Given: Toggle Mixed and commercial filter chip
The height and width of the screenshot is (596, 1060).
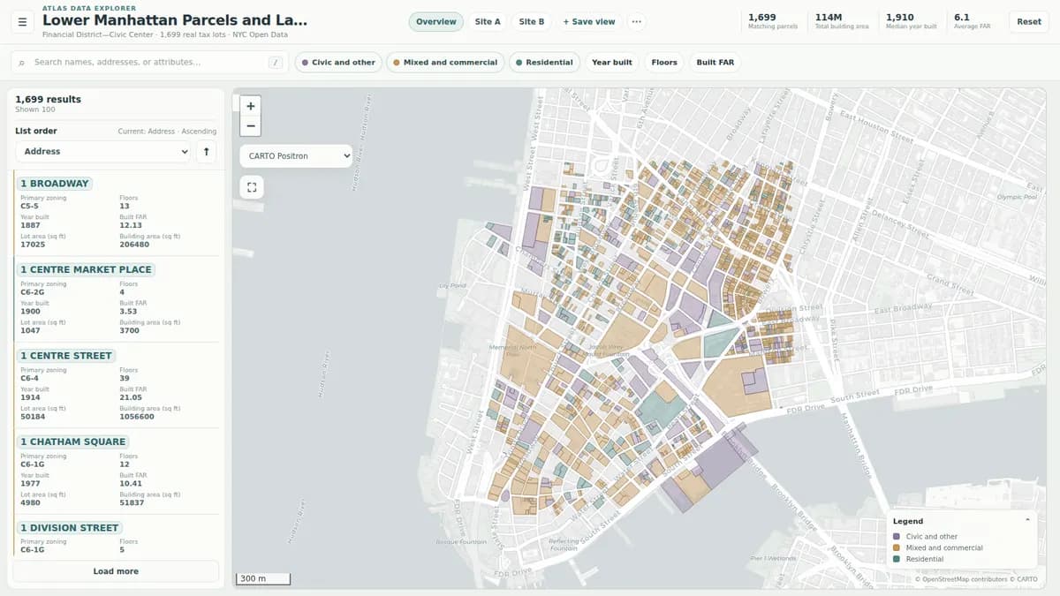Looking at the screenshot, I should [x=445, y=63].
